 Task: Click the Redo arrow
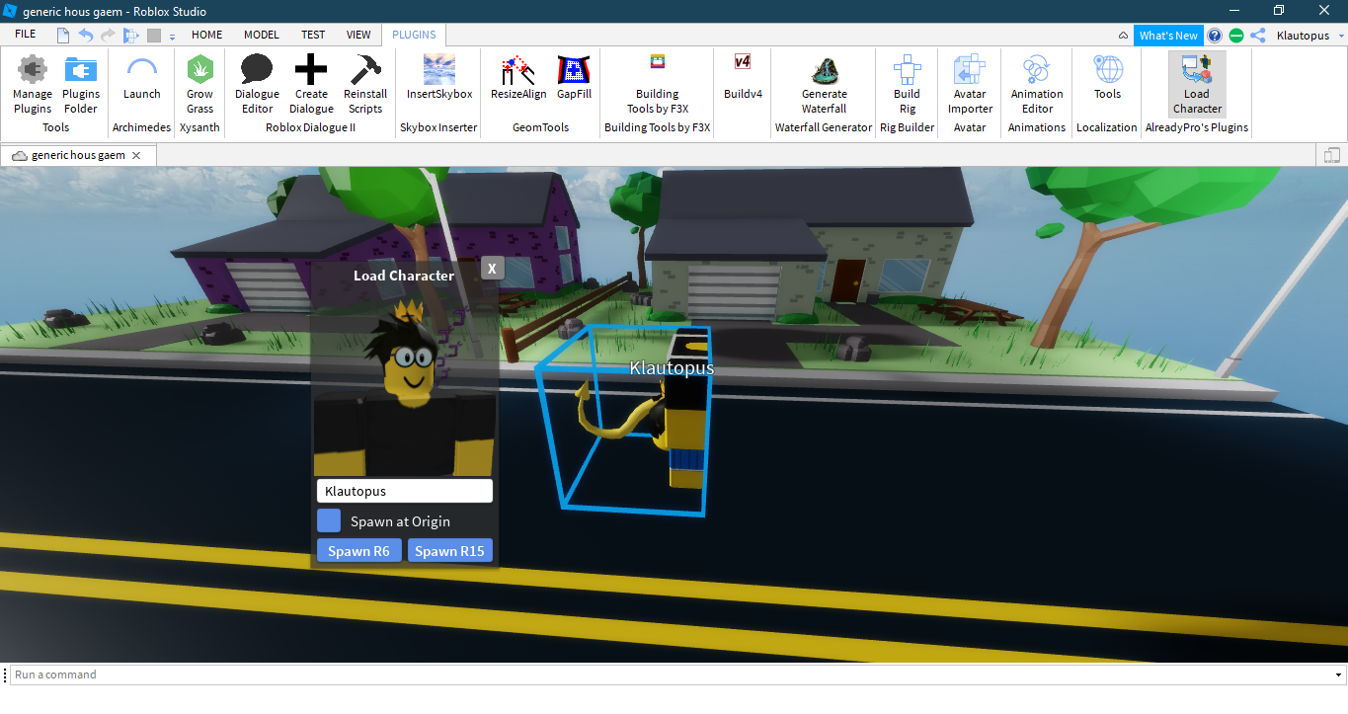click(108, 36)
